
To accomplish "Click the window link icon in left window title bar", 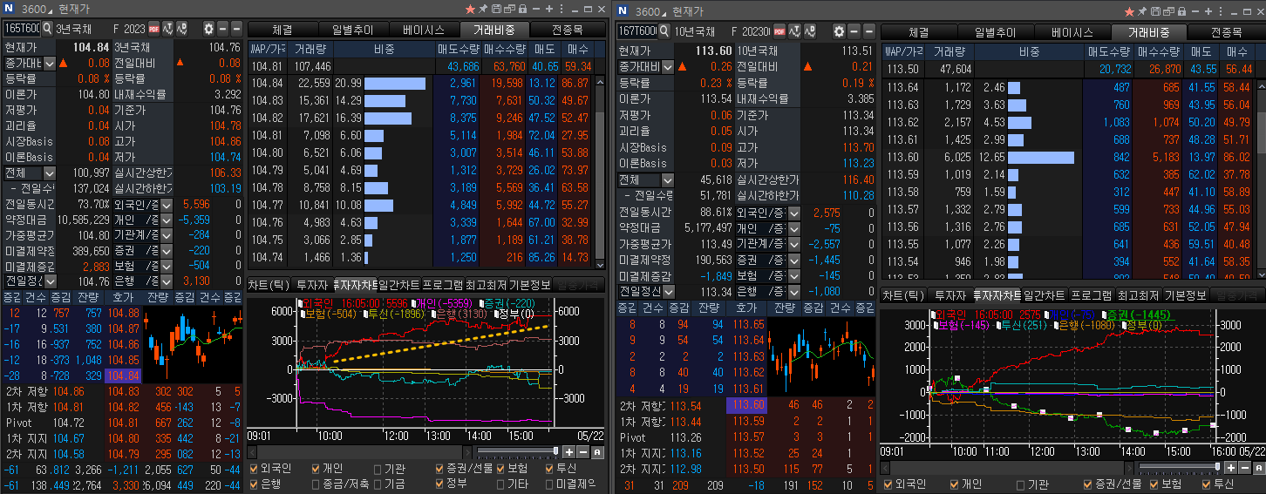I will [x=509, y=10].
